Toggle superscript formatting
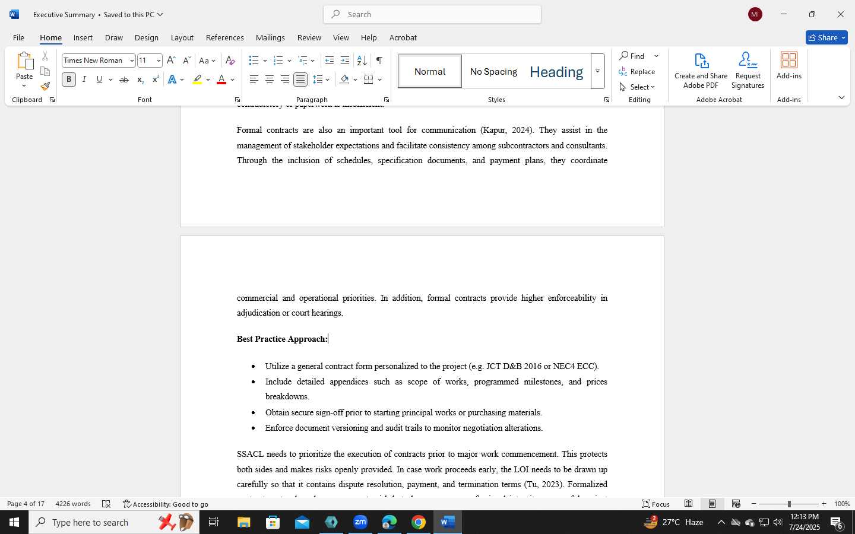Screen dimensions: 855x534 (155, 80)
